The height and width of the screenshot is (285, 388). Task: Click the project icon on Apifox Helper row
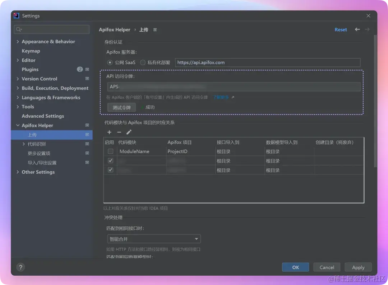click(87, 125)
